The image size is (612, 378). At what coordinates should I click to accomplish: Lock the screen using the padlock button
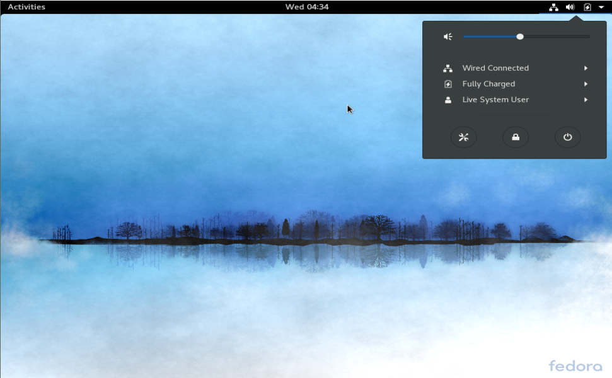[516, 137]
